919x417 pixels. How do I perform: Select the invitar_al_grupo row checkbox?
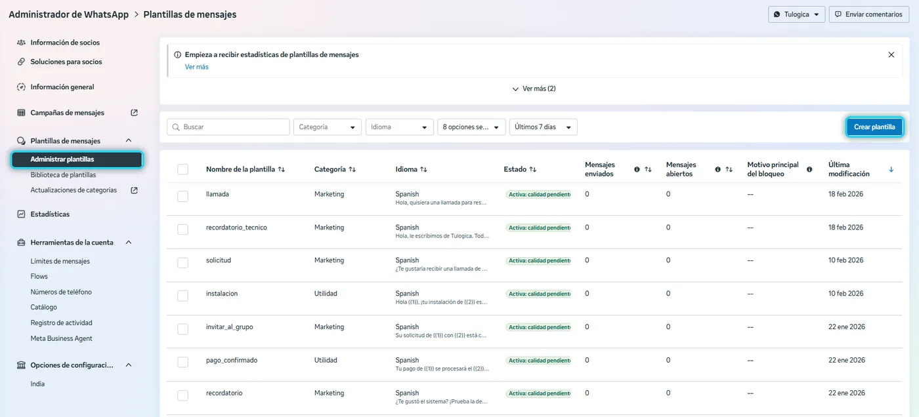point(182,328)
